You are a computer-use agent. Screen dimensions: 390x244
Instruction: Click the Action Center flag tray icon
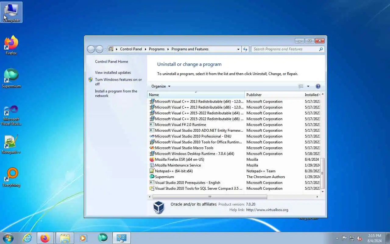click(x=344, y=238)
